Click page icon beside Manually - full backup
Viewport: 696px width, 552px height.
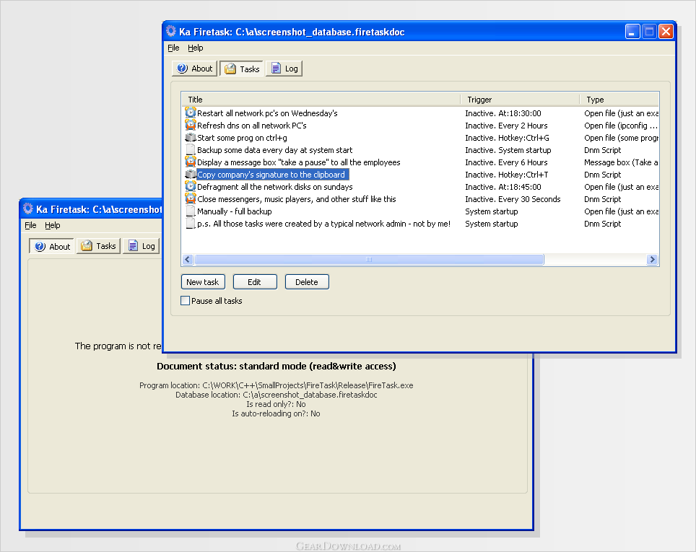tap(191, 211)
